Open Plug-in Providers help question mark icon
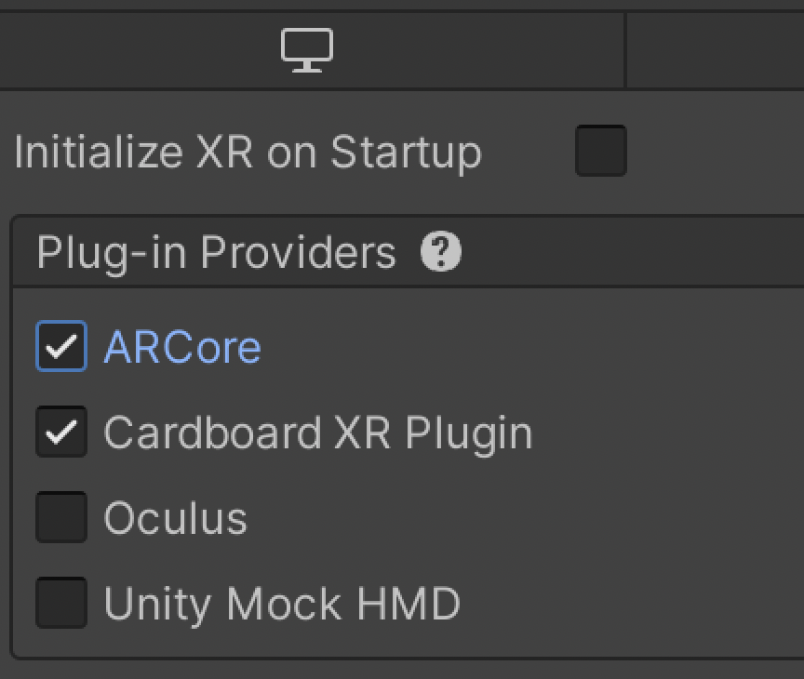804x679 pixels. tap(441, 252)
